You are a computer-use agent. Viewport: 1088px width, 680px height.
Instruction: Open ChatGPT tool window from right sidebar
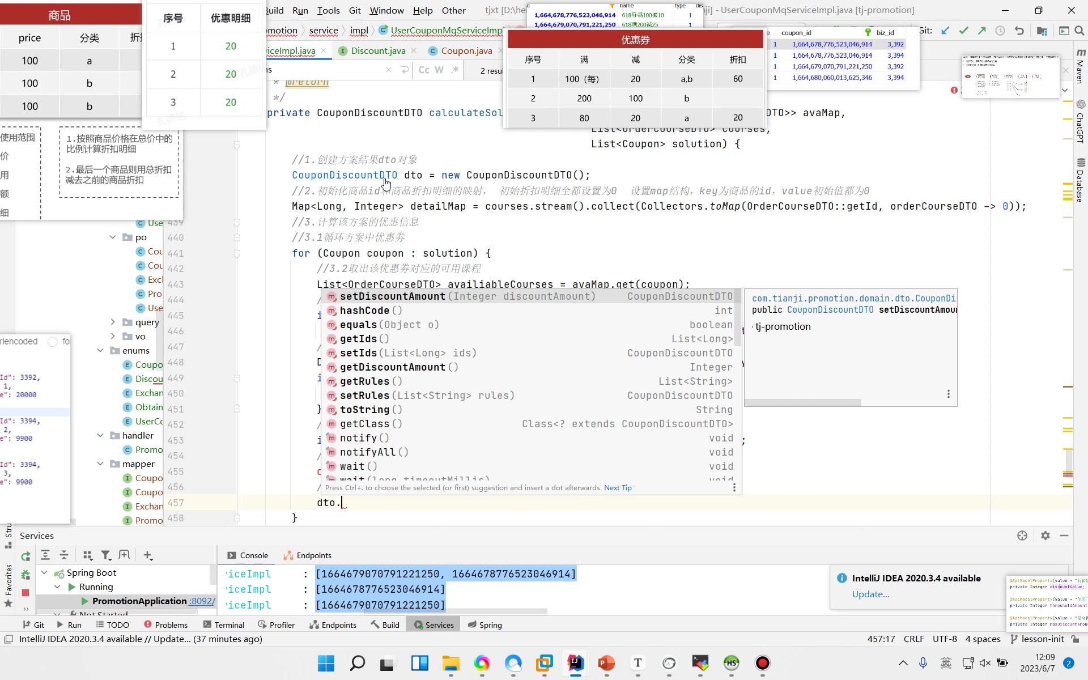pos(1081,122)
